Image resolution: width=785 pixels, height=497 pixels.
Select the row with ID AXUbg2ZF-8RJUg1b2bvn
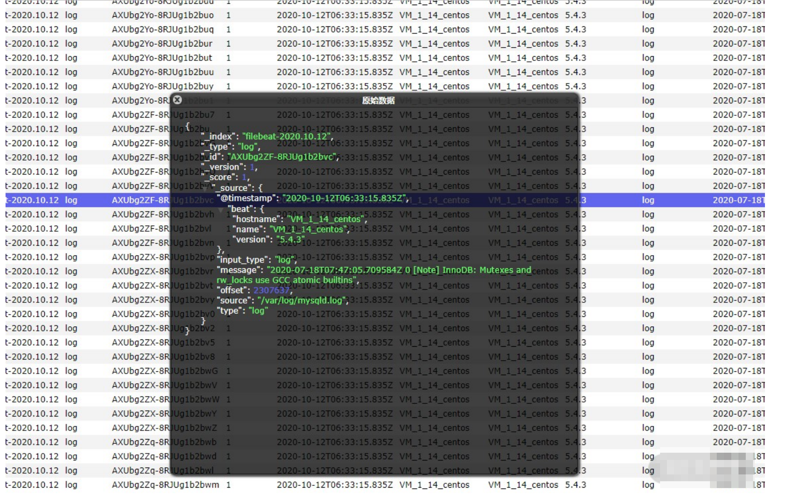[385, 243]
